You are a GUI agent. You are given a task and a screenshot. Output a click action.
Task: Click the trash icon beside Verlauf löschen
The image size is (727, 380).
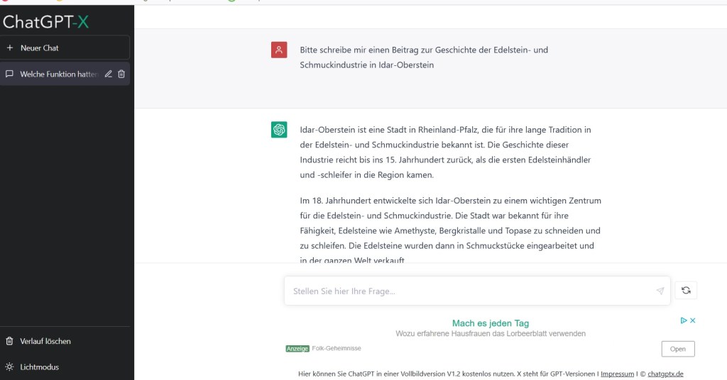[9, 341]
